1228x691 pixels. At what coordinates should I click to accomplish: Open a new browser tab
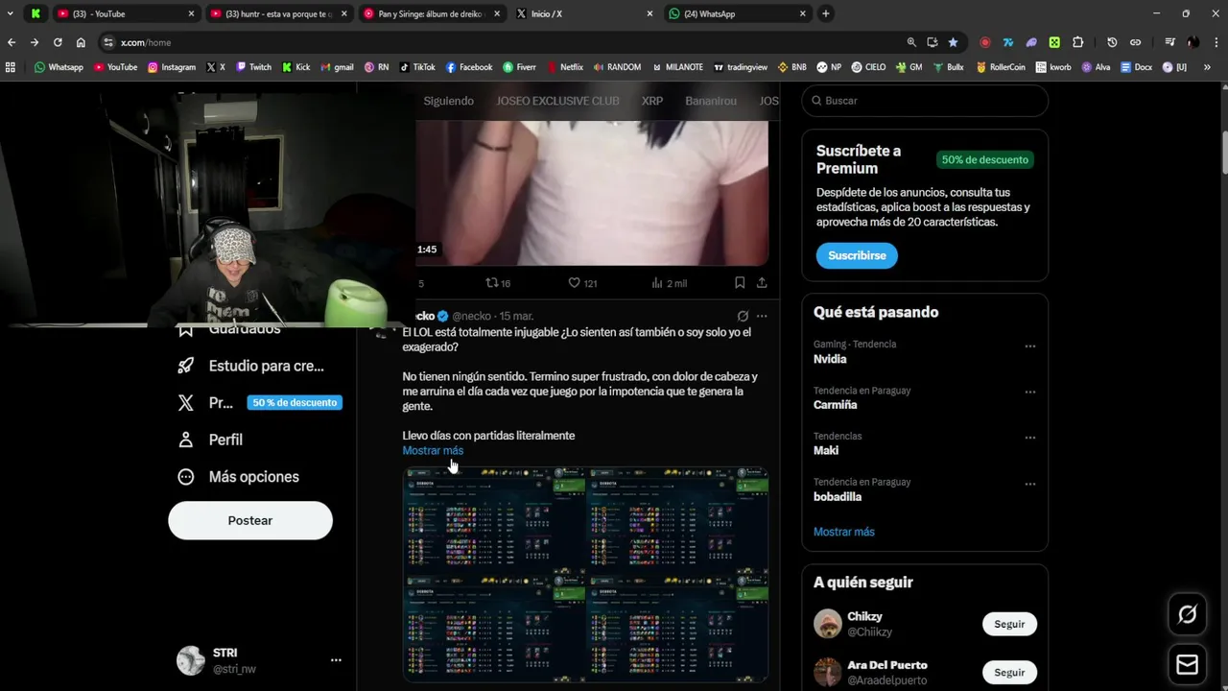[825, 13]
